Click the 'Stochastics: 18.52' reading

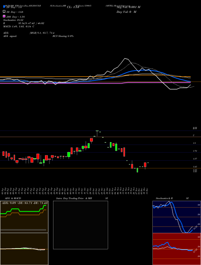[x=13, y=20]
